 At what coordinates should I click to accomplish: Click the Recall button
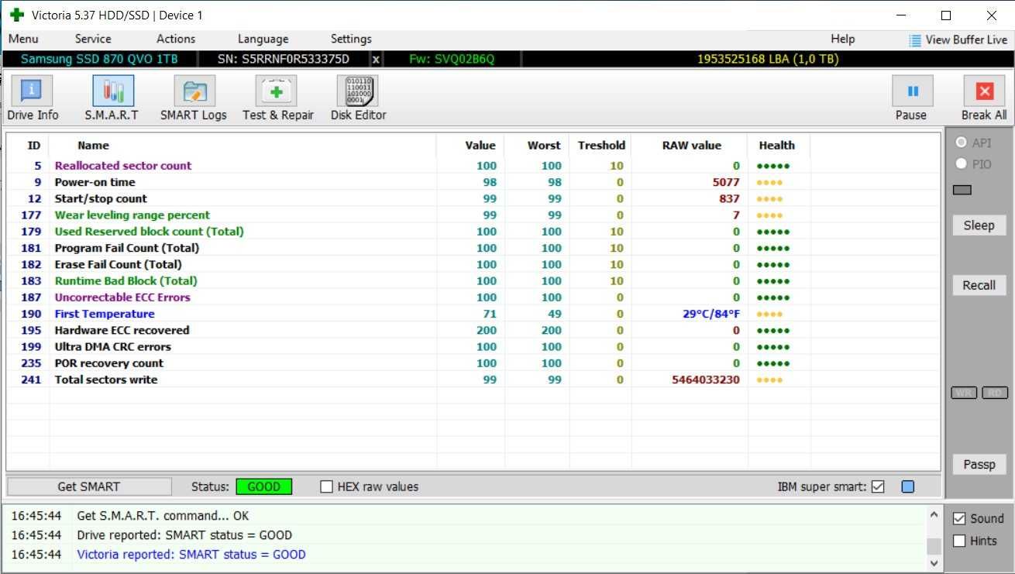979,285
